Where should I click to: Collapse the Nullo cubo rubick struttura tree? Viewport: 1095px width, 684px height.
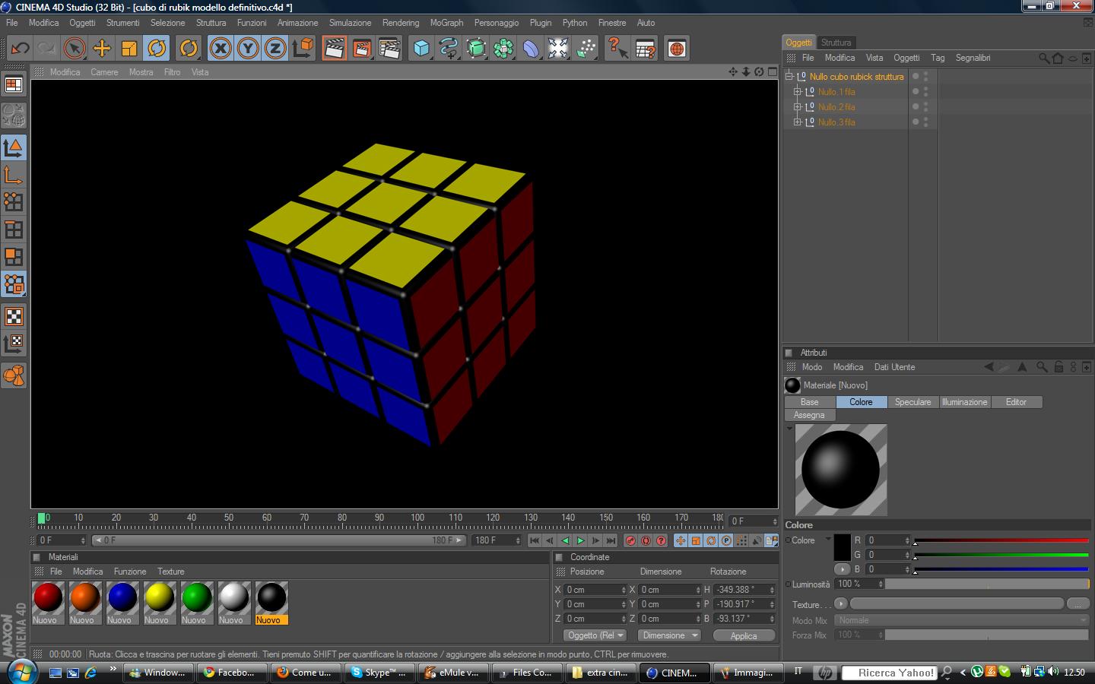tap(789, 76)
